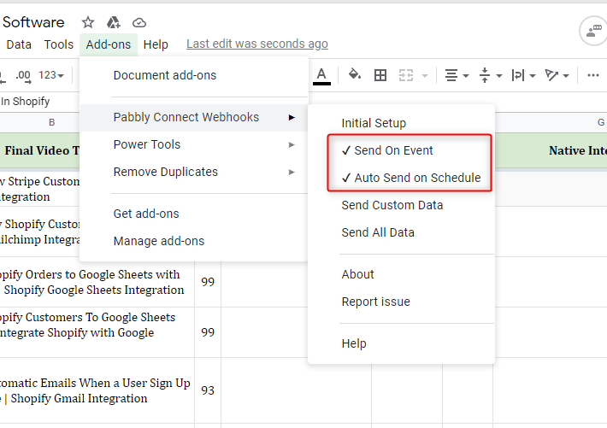This screenshot has width=607, height=428.
Task: Click the Shopify Customers To Google Sheets cell
Action: (x=97, y=332)
